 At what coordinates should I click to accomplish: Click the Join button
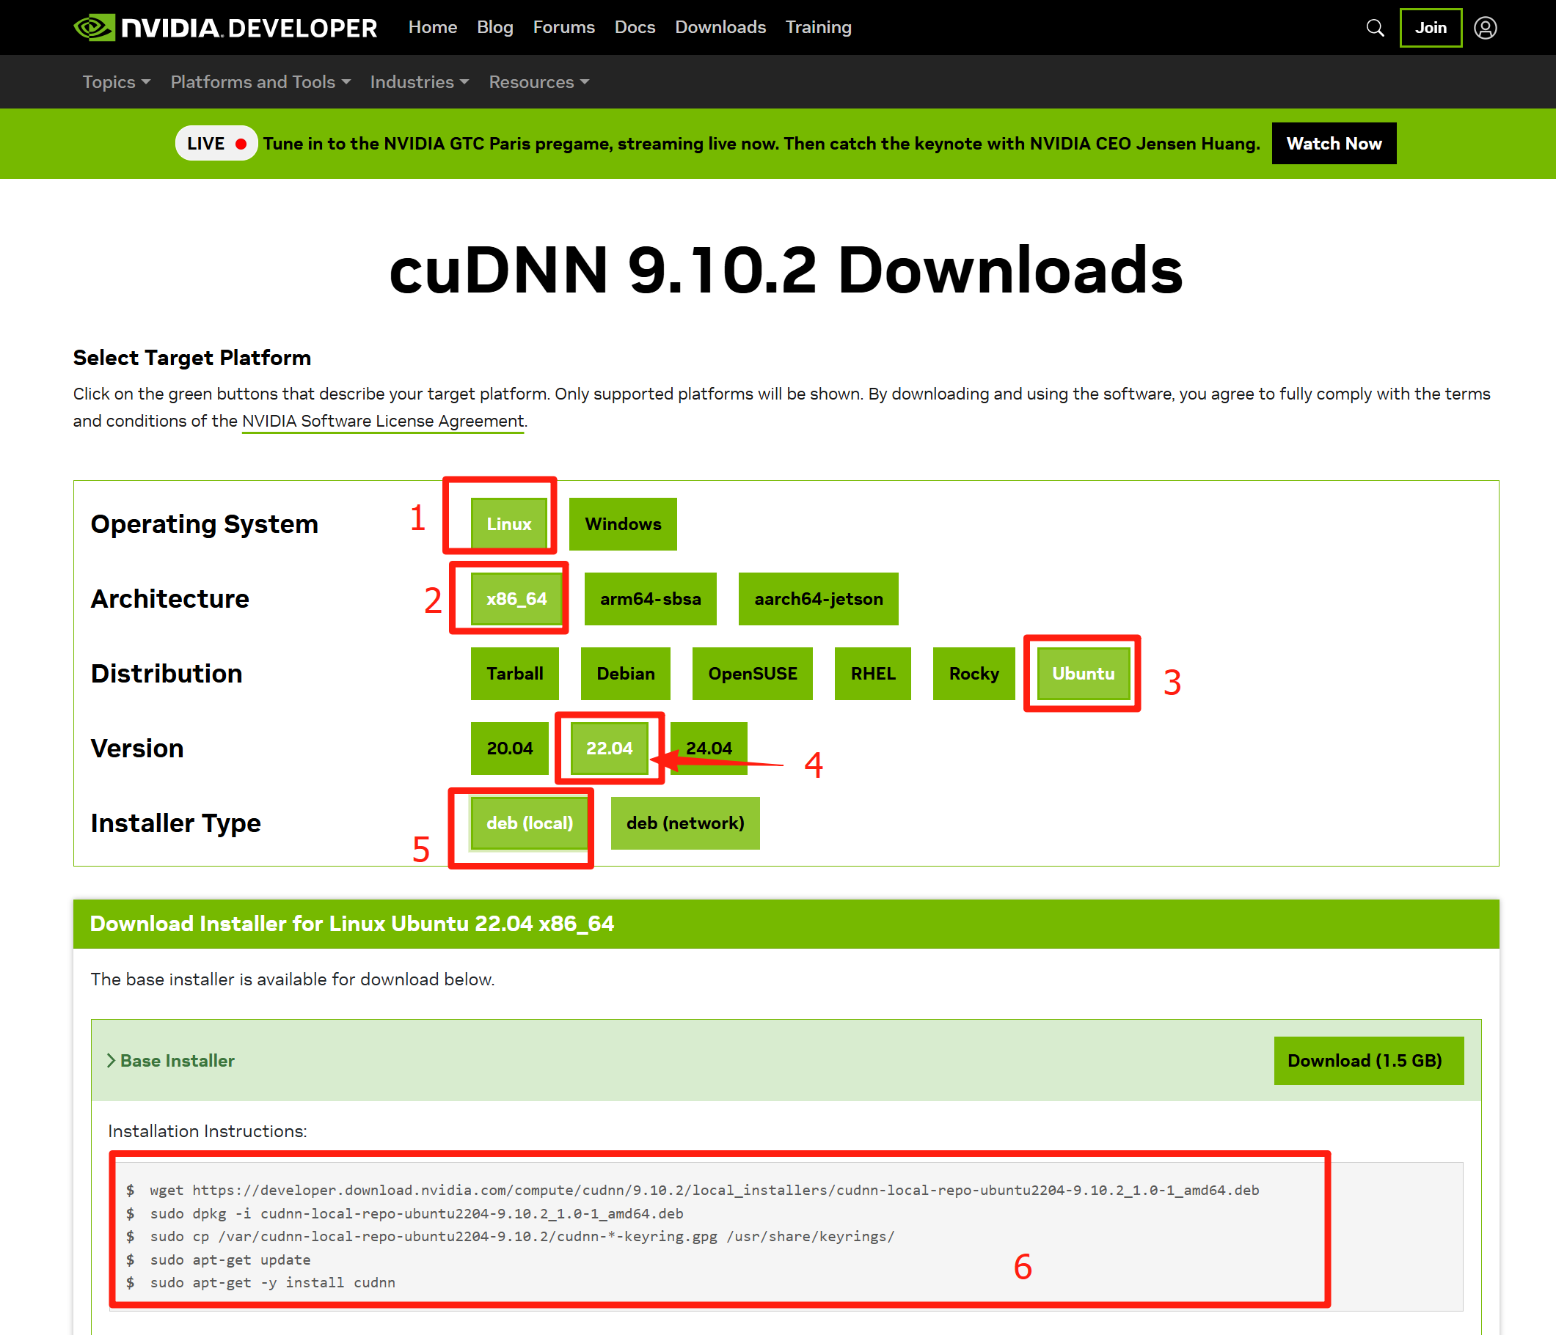click(1430, 28)
